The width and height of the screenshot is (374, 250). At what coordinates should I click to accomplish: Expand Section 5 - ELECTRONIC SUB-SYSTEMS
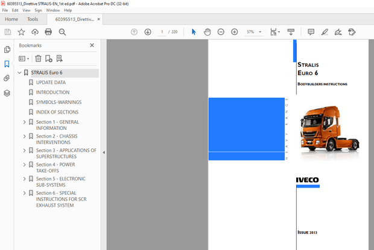pyautogui.click(x=24, y=179)
